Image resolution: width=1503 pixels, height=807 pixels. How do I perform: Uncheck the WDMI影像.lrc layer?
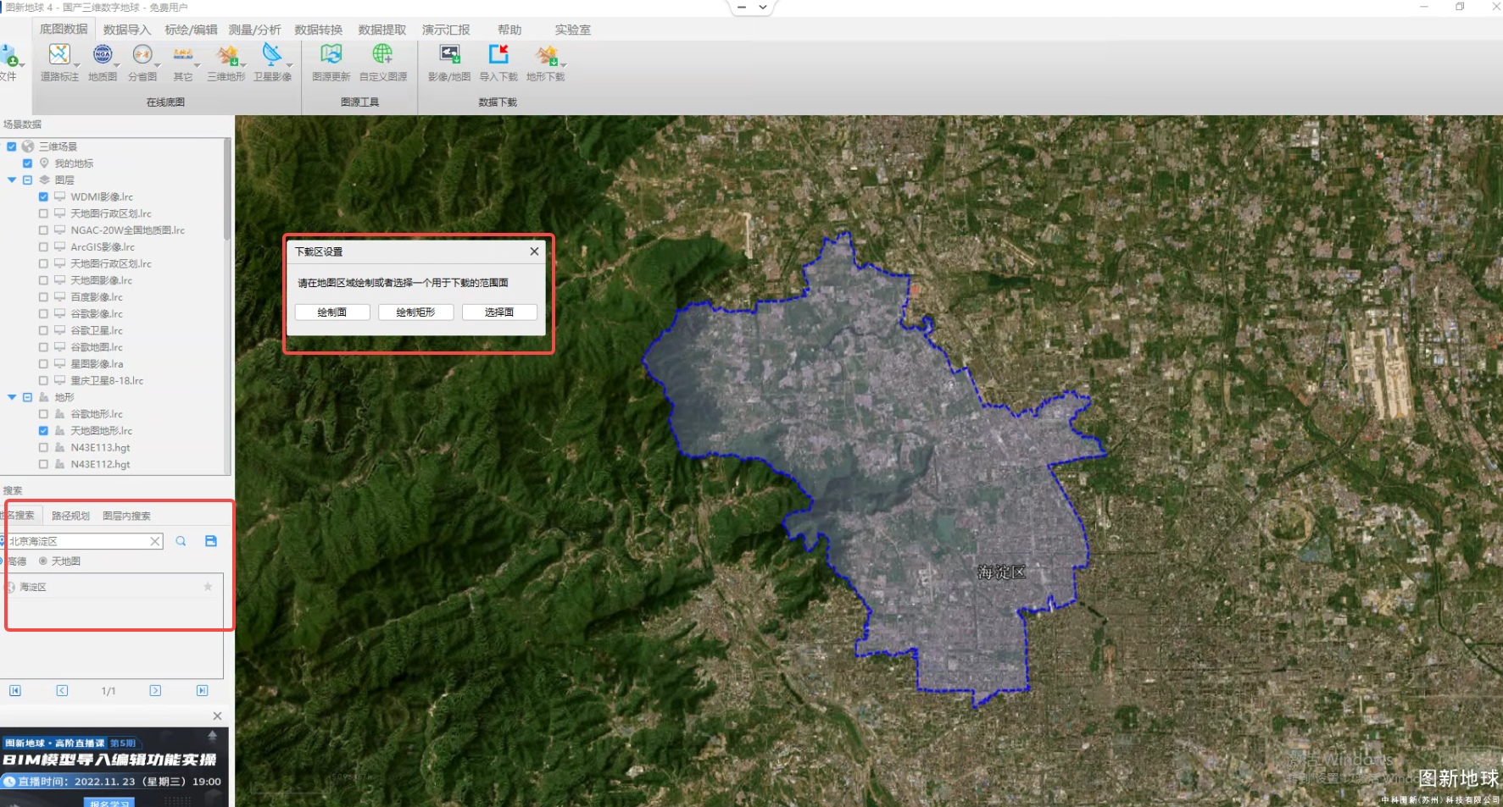[x=43, y=196]
